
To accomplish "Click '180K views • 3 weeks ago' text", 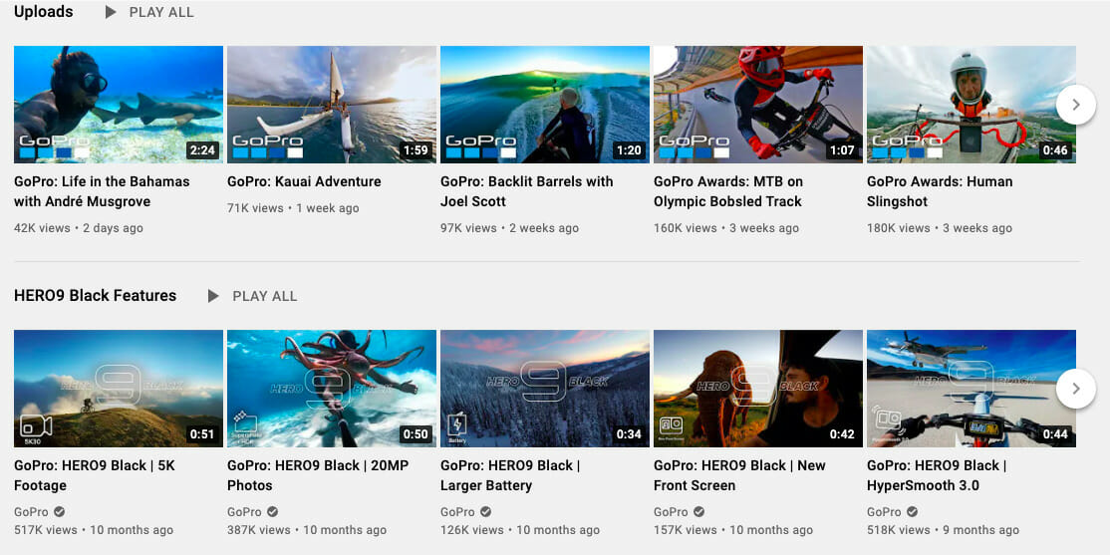I will (940, 228).
